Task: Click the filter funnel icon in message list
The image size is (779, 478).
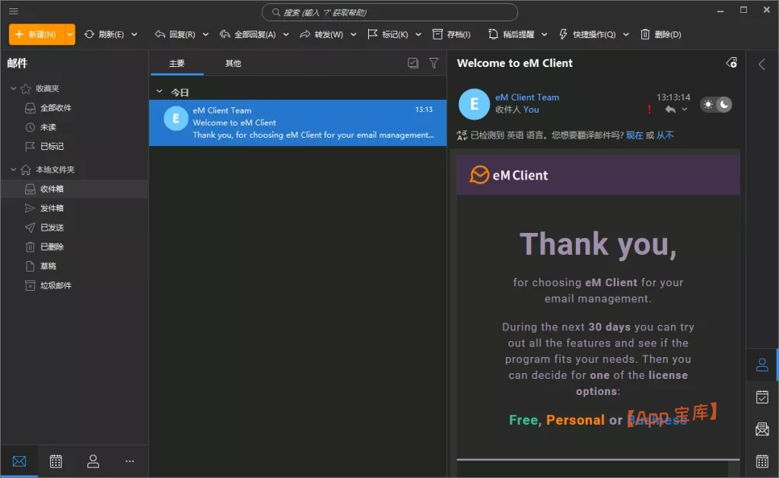Action: (x=434, y=63)
